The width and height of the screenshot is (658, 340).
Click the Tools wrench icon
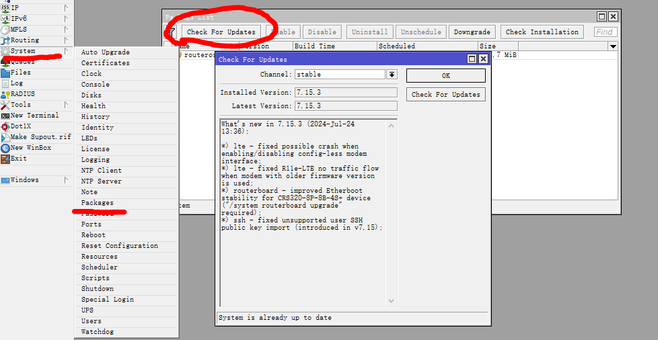point(5,105)
